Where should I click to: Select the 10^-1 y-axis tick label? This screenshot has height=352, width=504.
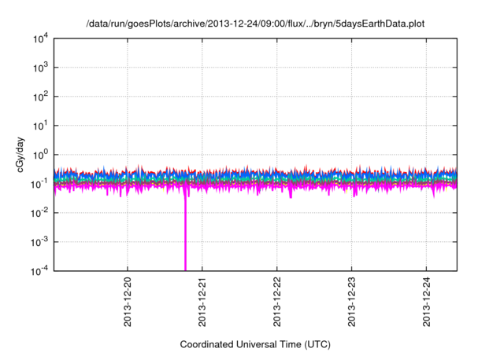point(39,184)
